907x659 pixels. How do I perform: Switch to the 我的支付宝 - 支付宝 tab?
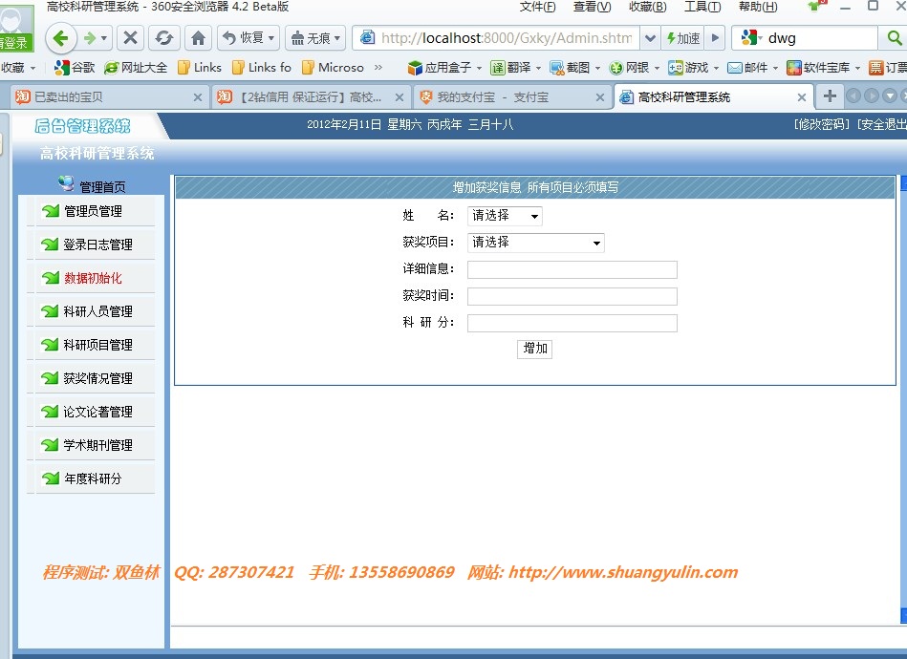[x=512, y=97]
